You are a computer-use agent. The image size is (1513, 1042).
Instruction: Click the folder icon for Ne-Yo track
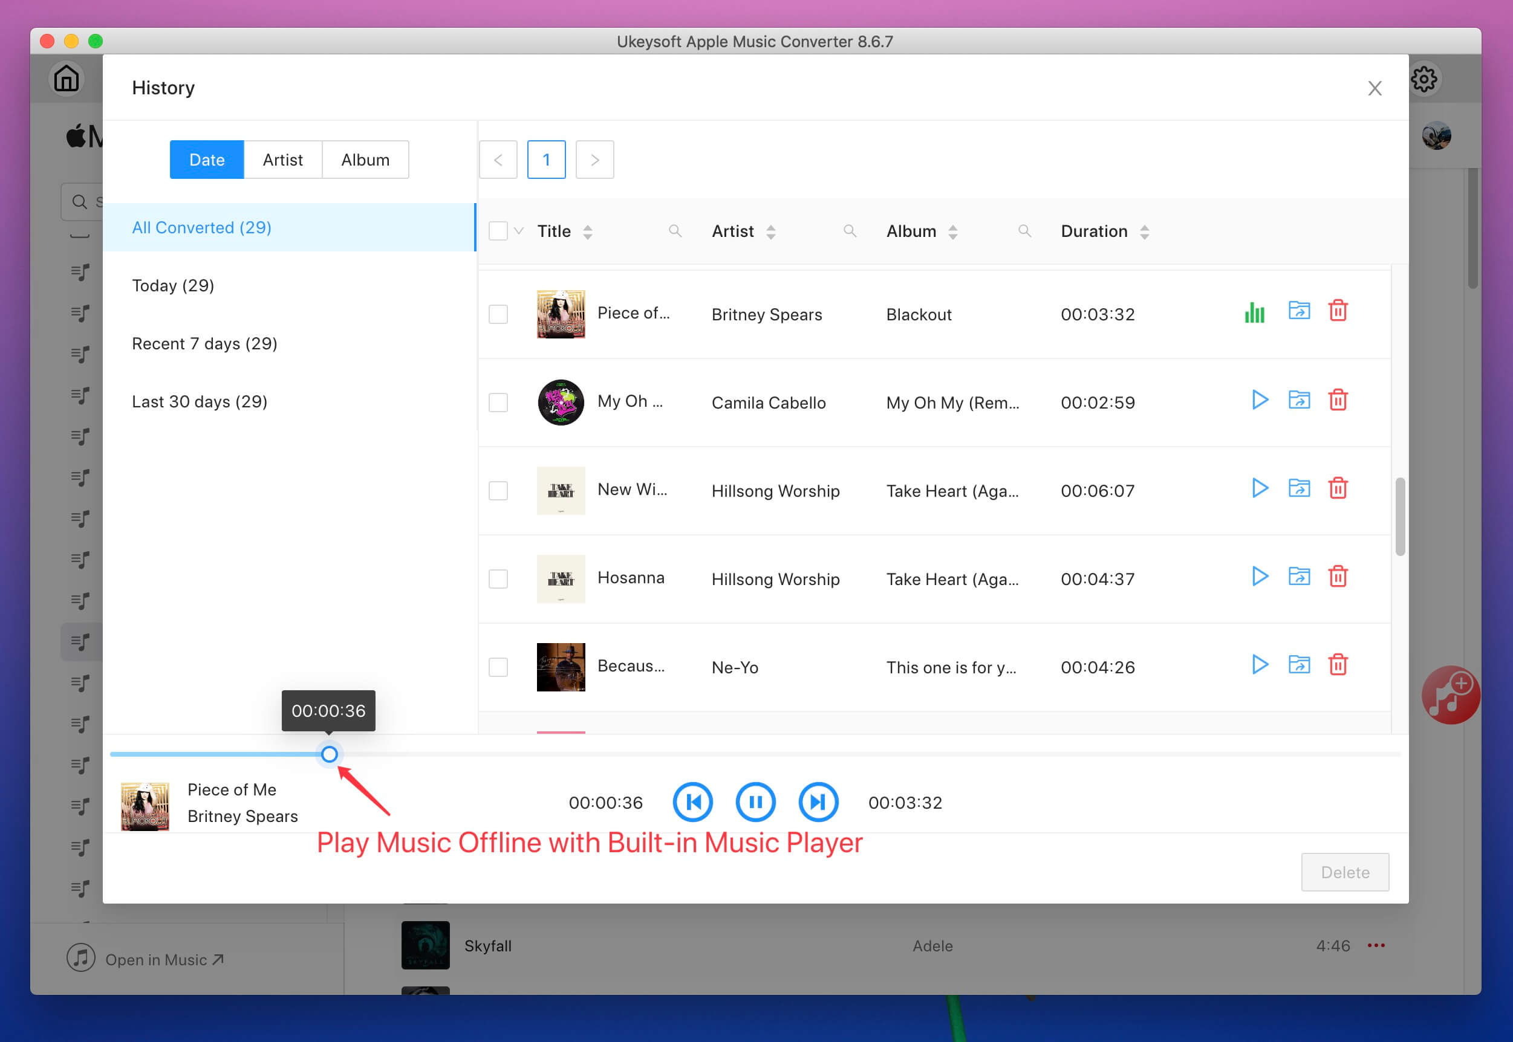coord(1300,664)
